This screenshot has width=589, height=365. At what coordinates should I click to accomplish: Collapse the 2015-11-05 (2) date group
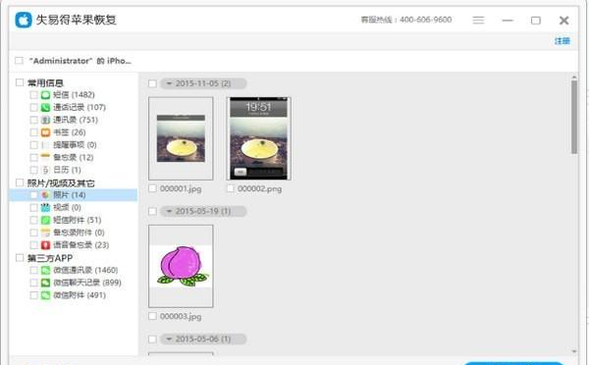pyautogui.click(x=169, y=83)
